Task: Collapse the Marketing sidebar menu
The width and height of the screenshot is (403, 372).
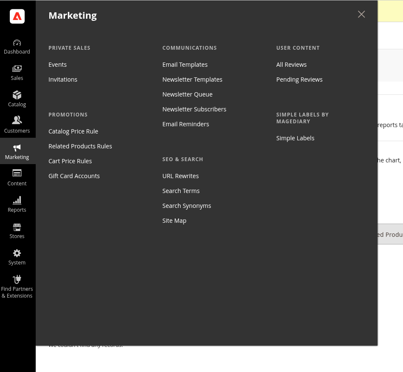Action: point(17,152)
